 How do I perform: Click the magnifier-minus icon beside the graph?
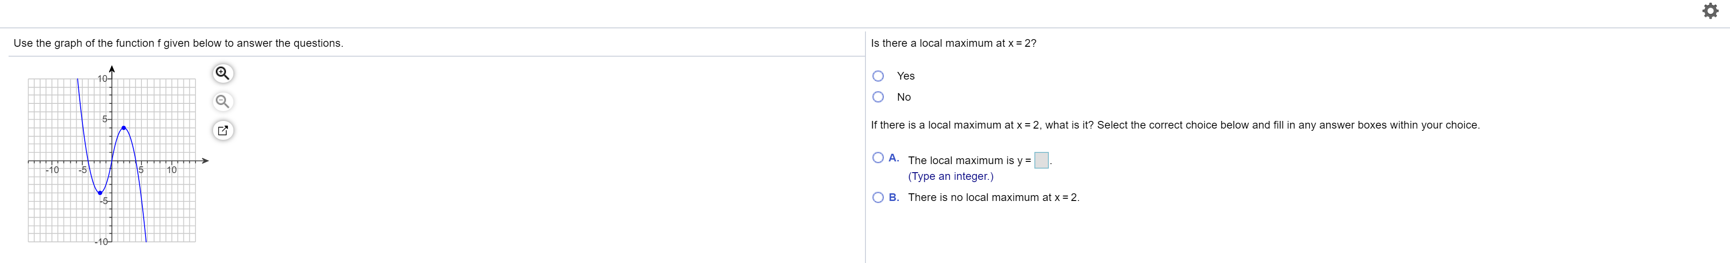(223, 101)
